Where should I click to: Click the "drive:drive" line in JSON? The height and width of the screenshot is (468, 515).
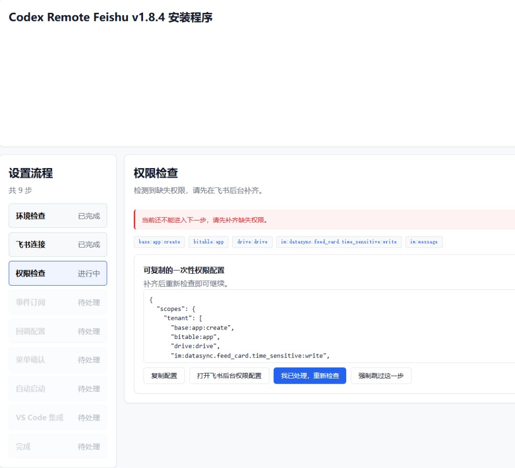[x=195, y=346]
